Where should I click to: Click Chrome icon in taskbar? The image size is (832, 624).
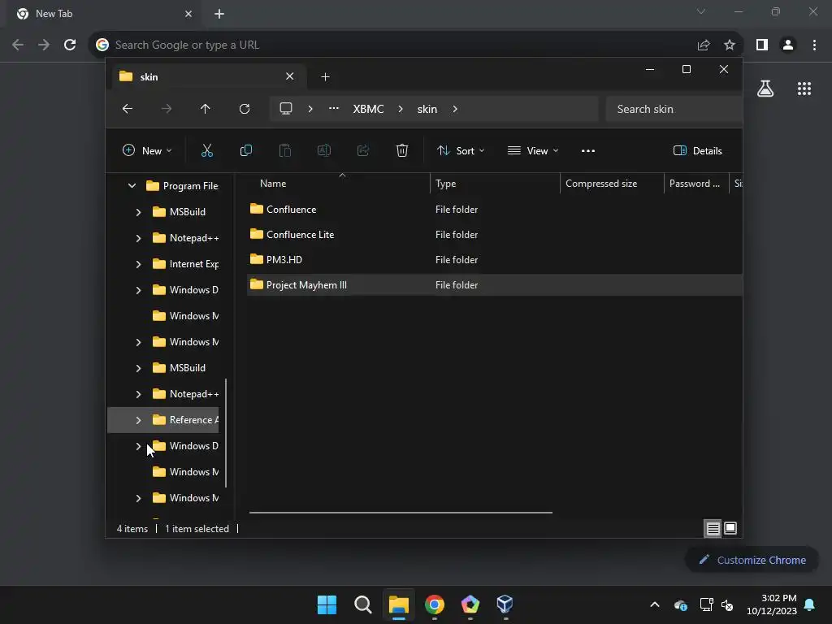tap(435, 604)
